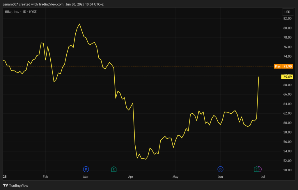Click the TradingView text at bottom left
The height and width of the screenshot is (190, 298).
(x=19, y=185)
